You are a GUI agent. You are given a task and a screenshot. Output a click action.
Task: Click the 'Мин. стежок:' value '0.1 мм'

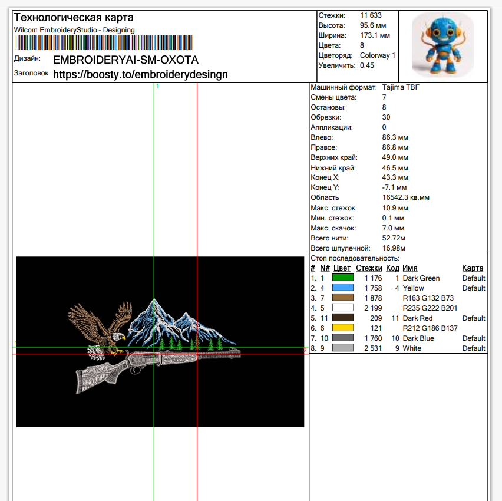pos(393,218)
